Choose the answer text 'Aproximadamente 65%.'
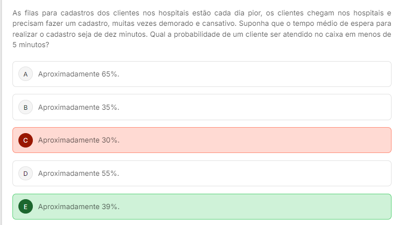Image resolution: width=398 pixels, height=225 pixels. pyautogui.click(x=79, y=74)
